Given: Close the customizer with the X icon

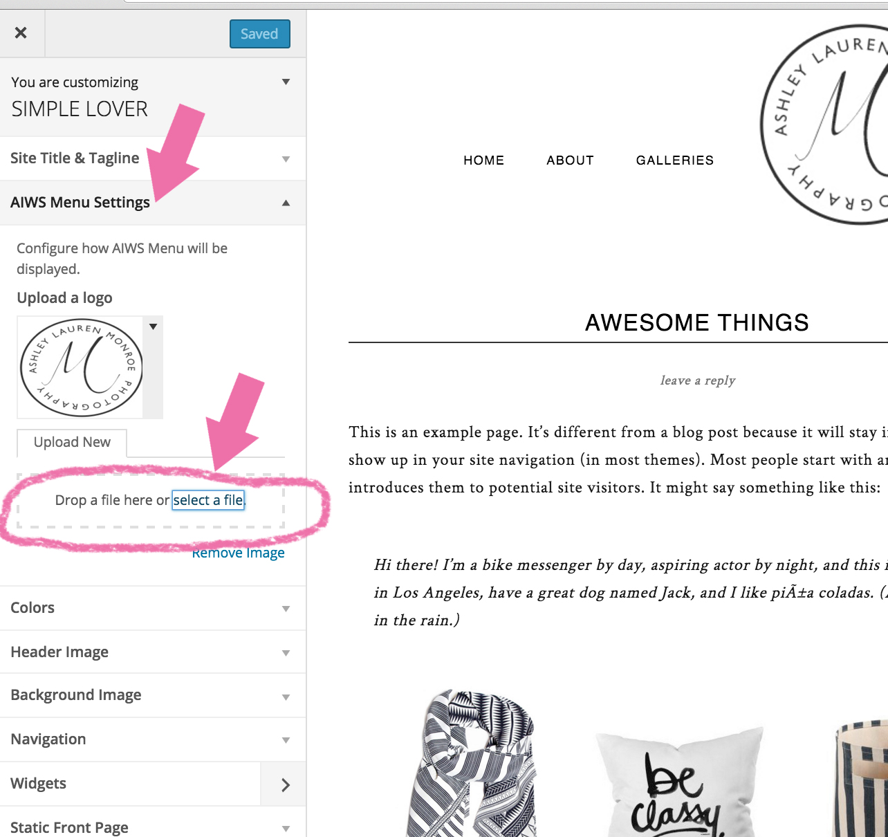Looking at the screenshot, I should pyautogui.click(x=21, y=33).
